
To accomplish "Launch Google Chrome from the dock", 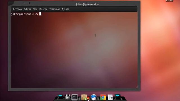I will pos(103,97).
